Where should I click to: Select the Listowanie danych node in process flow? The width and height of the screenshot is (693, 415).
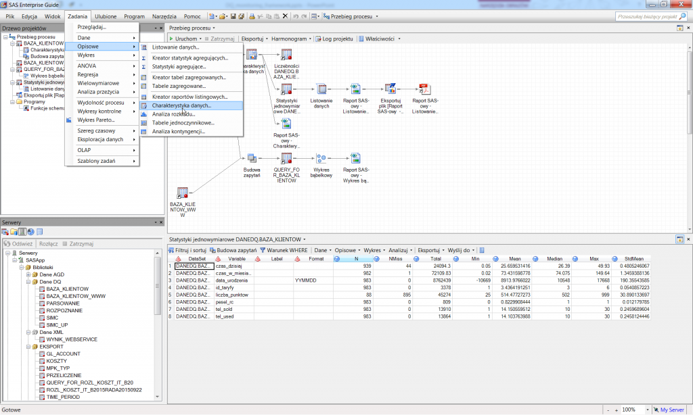pos(321,96)
